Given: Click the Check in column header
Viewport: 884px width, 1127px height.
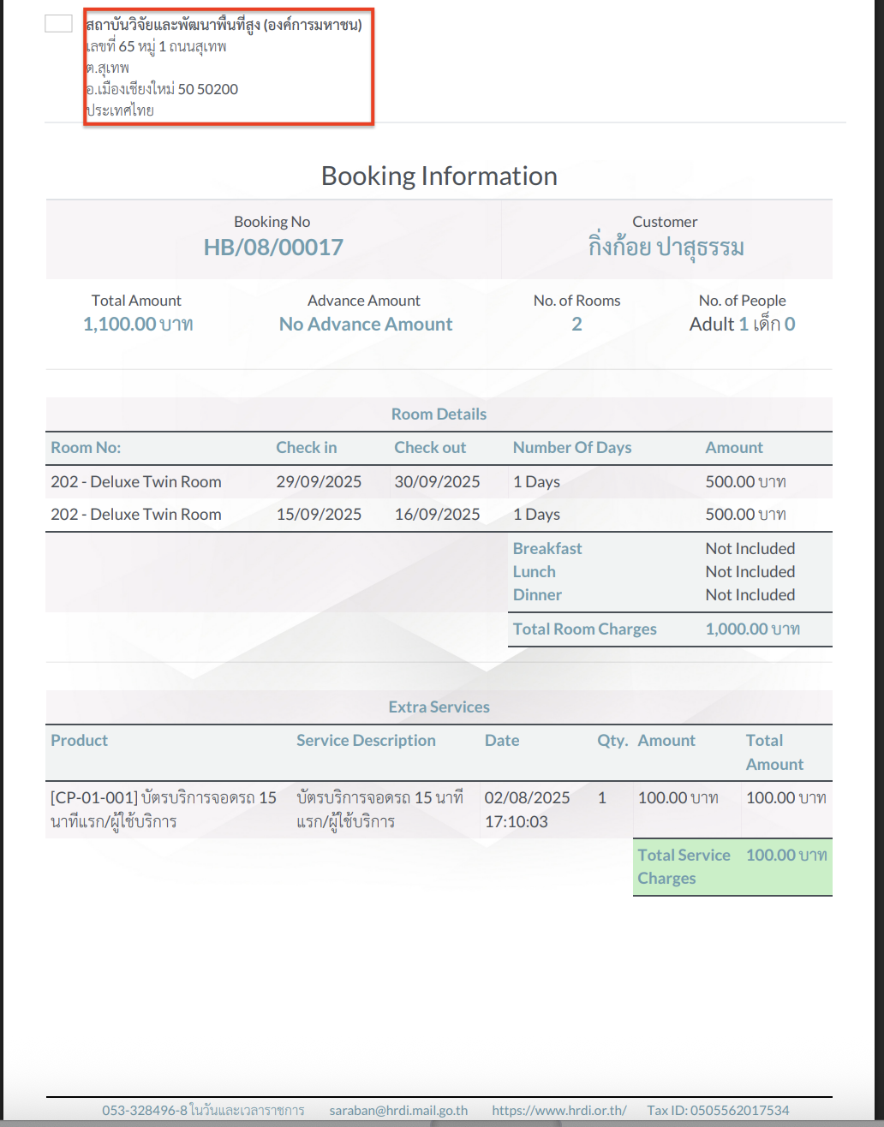Looking at the screenshot, I should [x=306, y=447].
